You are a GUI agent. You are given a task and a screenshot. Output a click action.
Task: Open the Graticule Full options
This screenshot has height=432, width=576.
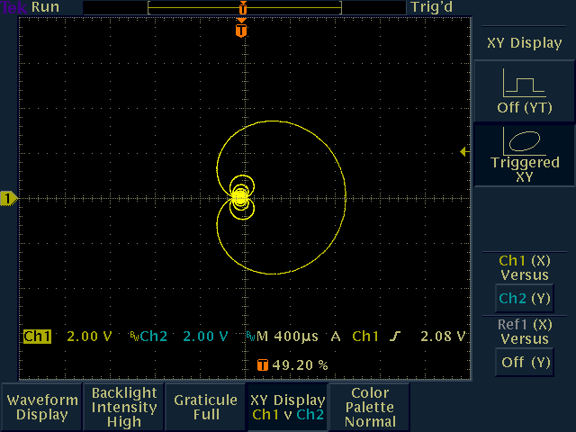tap(205, 407)
